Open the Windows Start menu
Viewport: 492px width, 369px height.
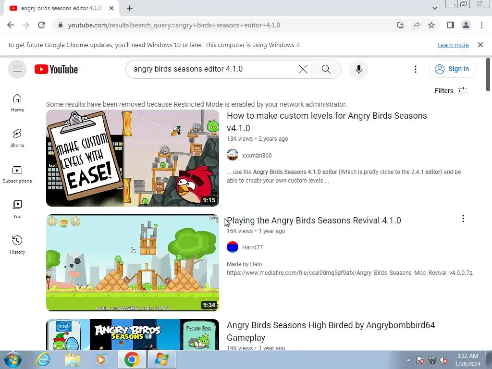pos(12,359)
